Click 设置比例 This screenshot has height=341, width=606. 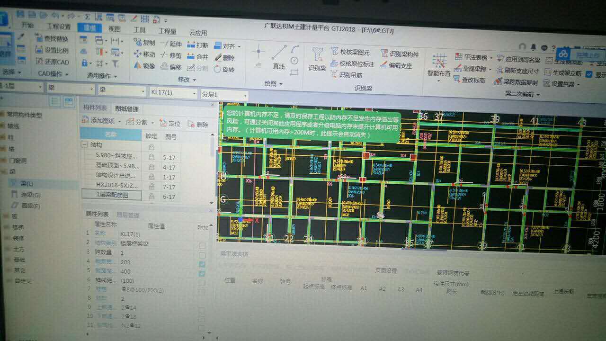coord(52,50)
